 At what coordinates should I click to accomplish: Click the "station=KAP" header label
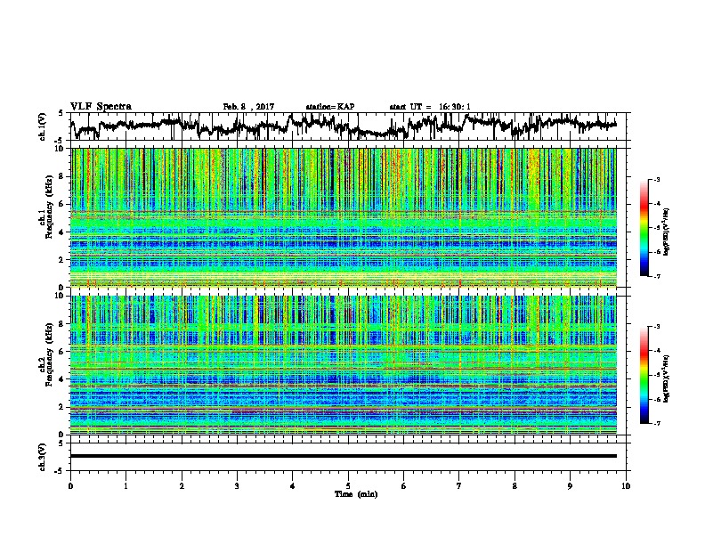330,107
